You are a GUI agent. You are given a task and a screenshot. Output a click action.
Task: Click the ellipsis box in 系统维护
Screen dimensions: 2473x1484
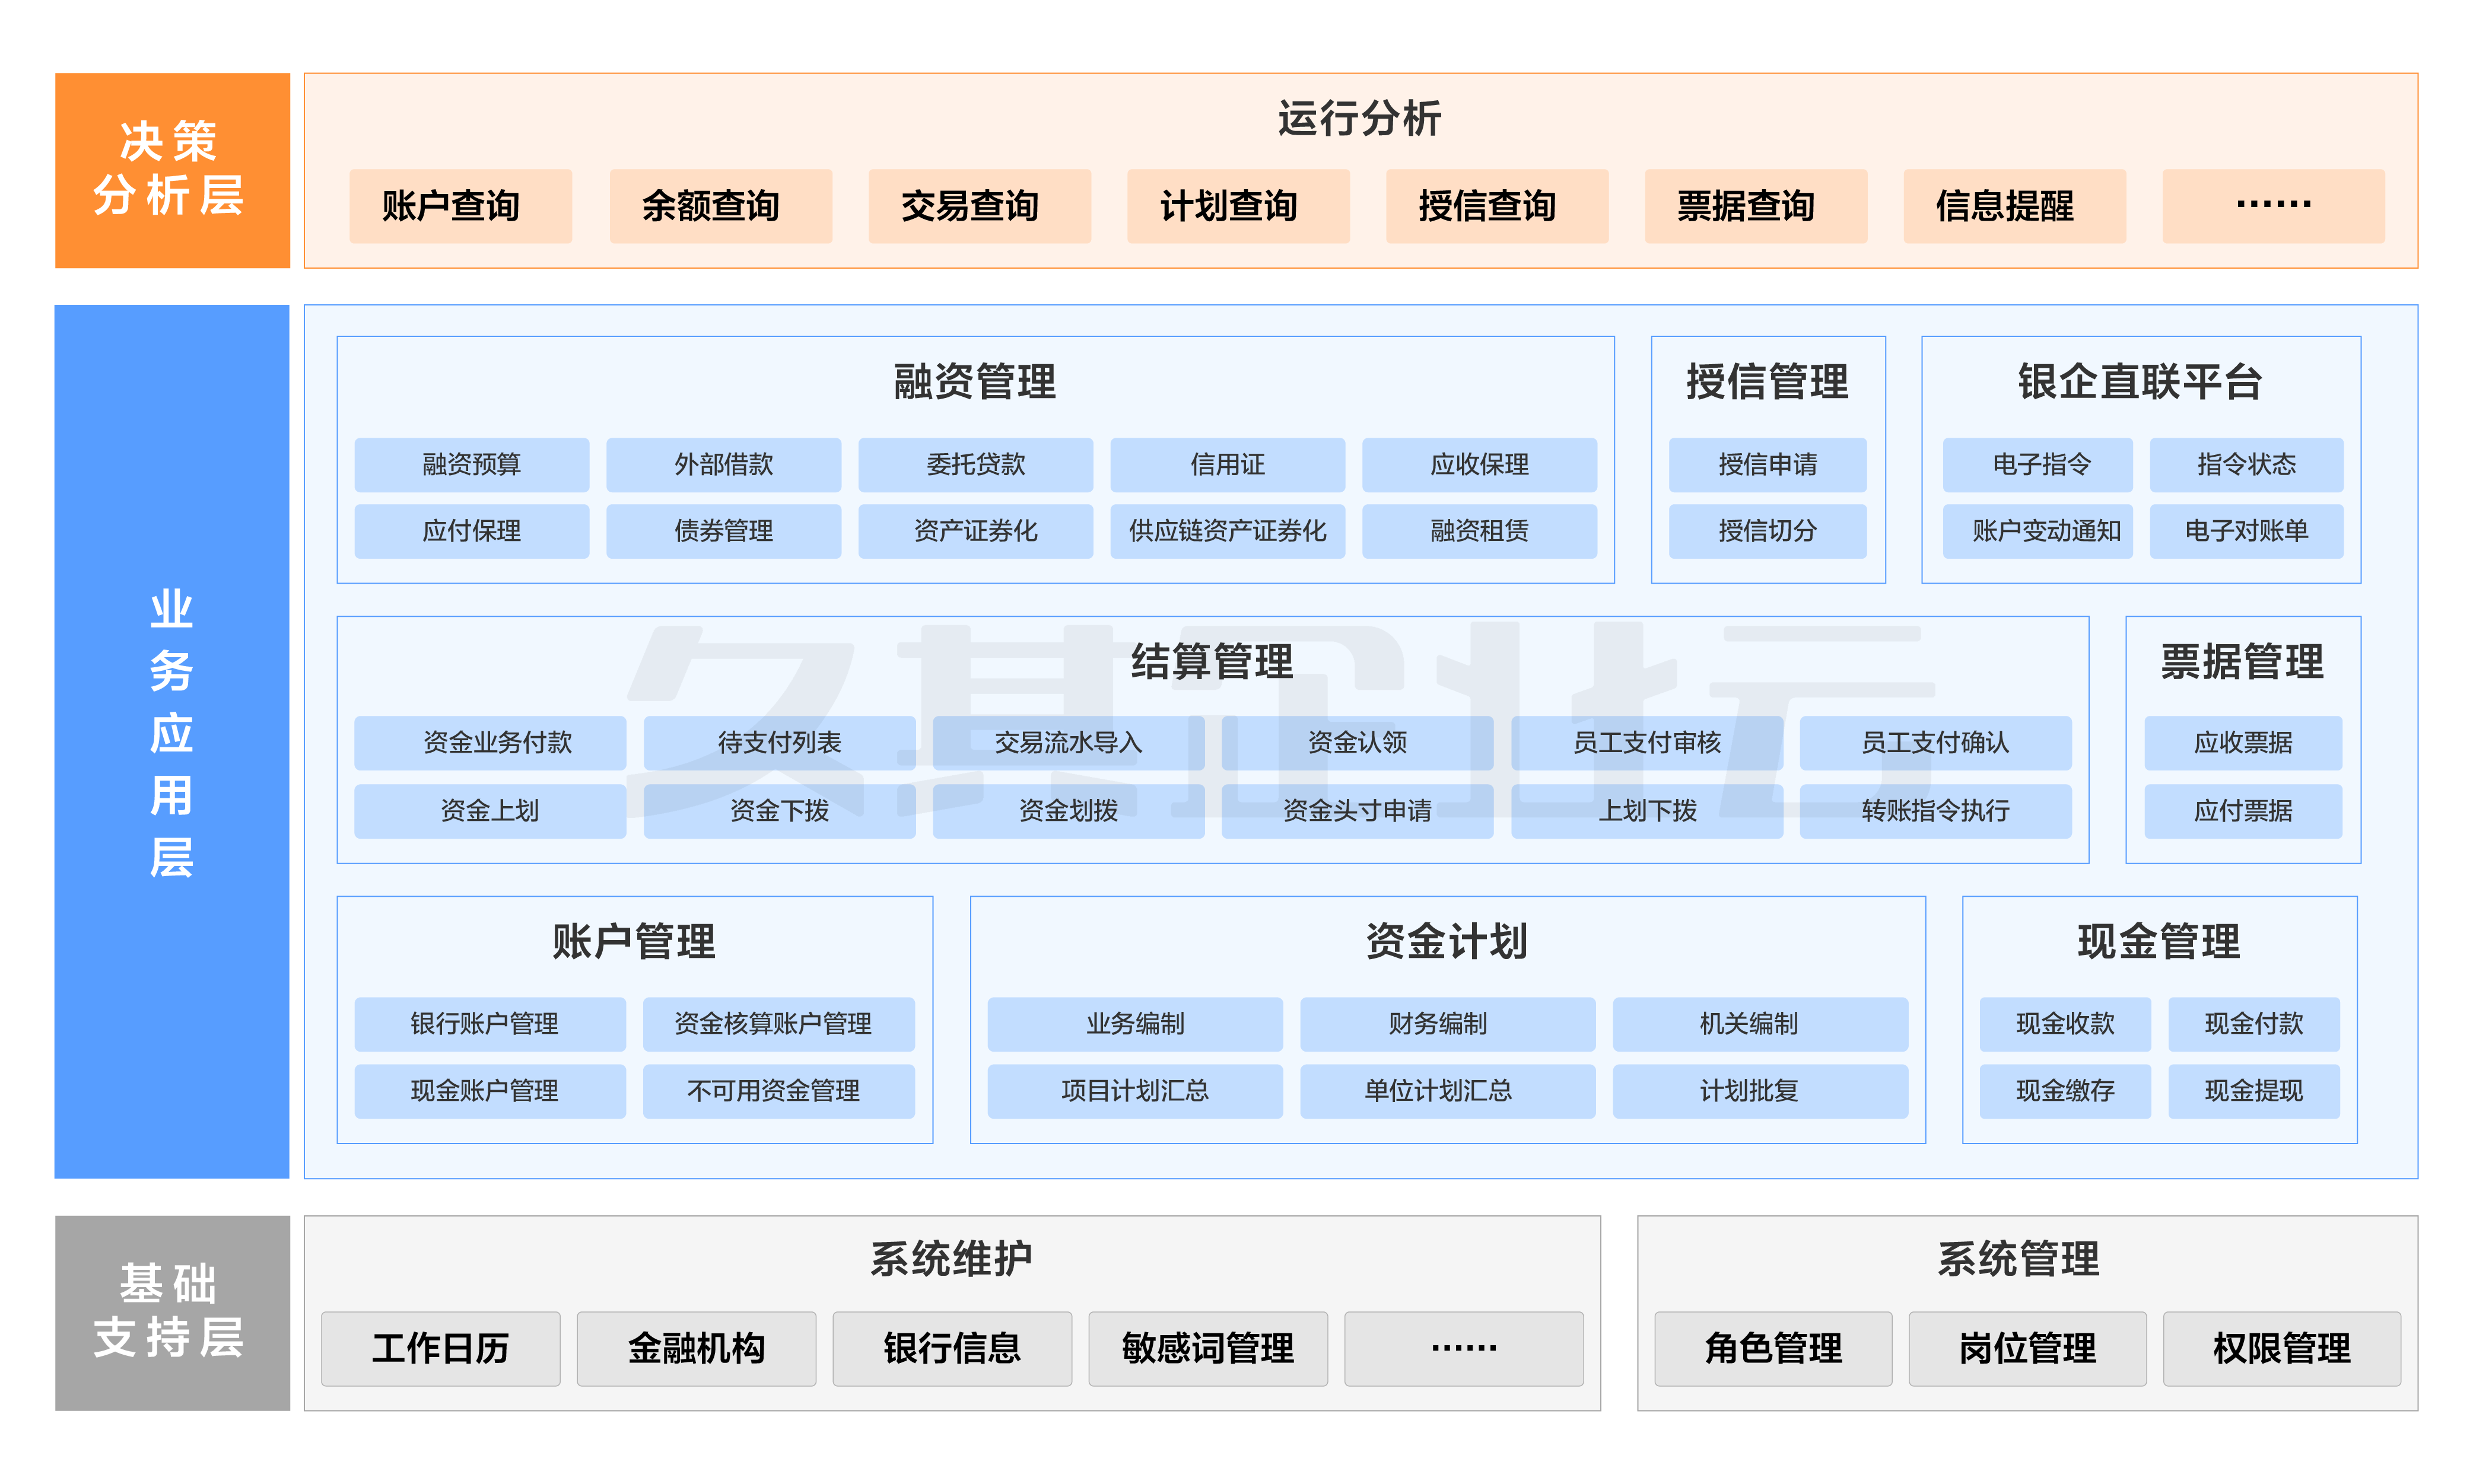click(x=1463, y=1348)
